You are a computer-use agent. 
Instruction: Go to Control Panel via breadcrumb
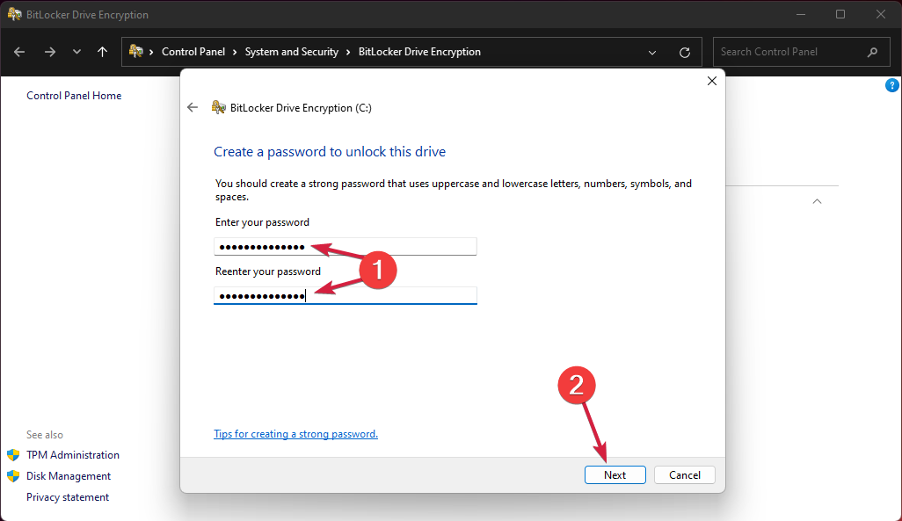pyautogui.click(x=194, y=51)
